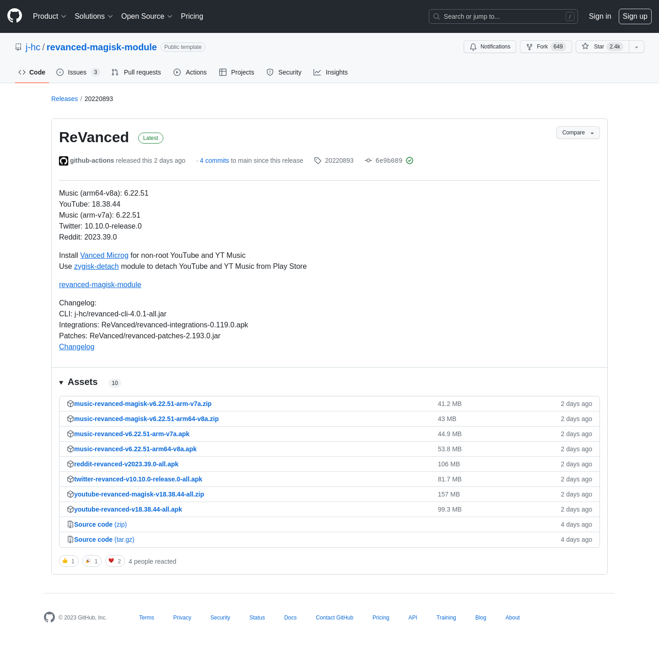The height and width of the screenshot is (646, 659).
Task: Click the github-actions avatar icon
Action: pos(64,161)
